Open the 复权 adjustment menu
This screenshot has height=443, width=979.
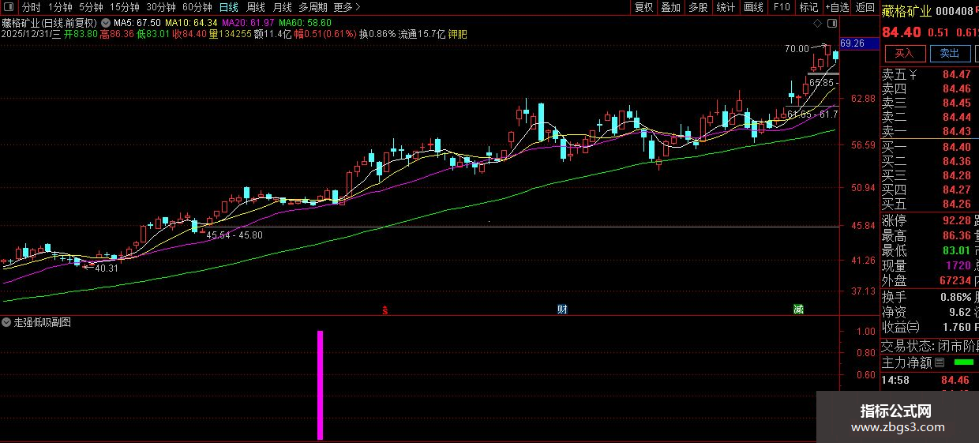[644, 7]
